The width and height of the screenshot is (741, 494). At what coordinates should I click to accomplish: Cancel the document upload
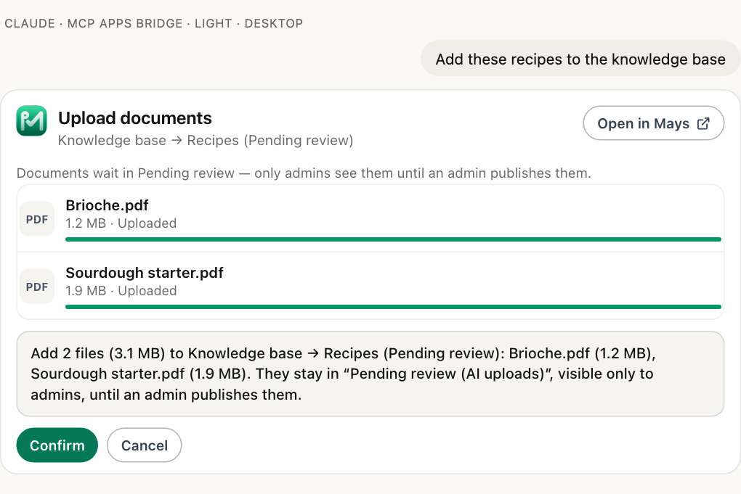(144, 445)
